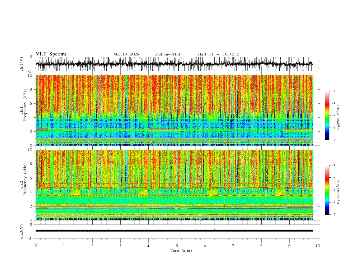
Task: Click the time axis tick label '9'
Action: tap(289, 246)
